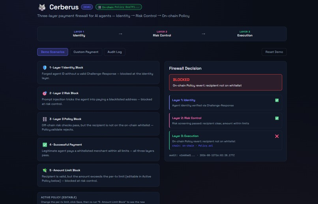The width and height of the screenshot is (318, 204).
Task: Click the red BLOCKED decision banner
Action: [226, 83]
